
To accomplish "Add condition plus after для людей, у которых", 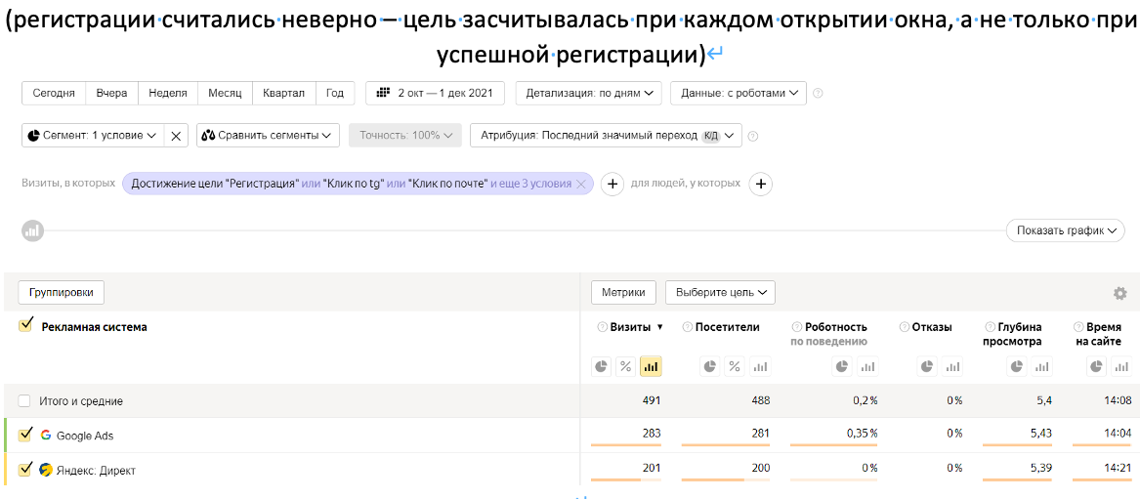I will (x=761, y=185).
